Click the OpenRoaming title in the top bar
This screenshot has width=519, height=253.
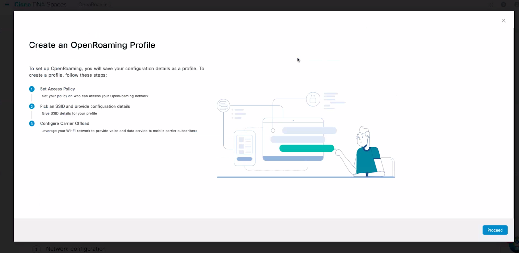(94, 5)
